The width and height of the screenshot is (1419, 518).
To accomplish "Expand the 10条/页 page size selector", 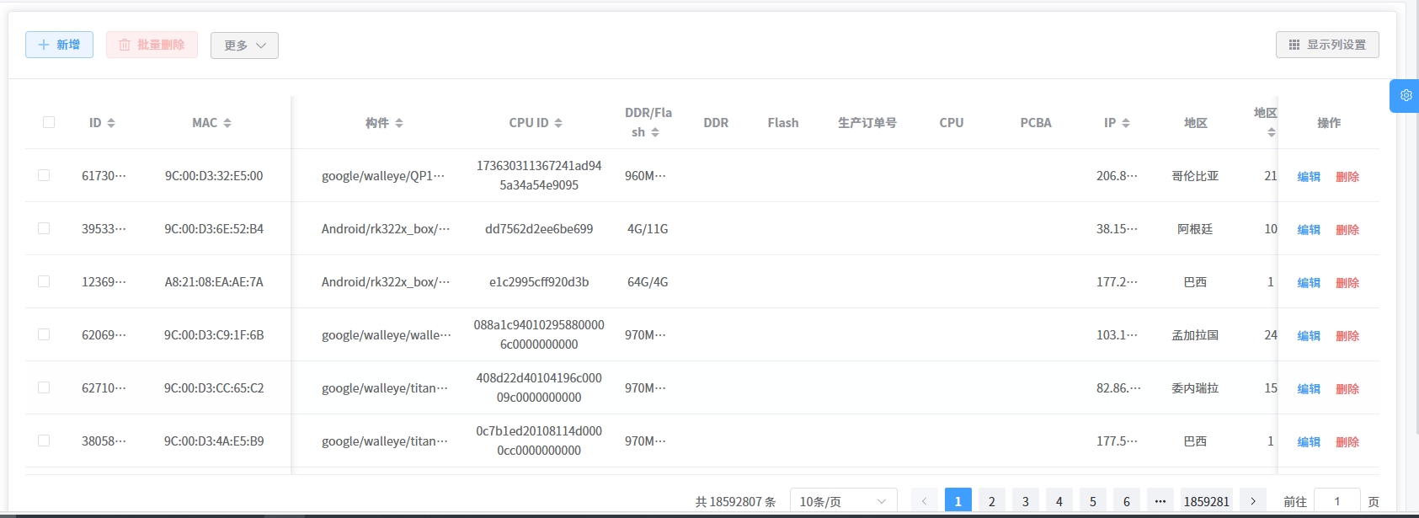I will [843, 501].
